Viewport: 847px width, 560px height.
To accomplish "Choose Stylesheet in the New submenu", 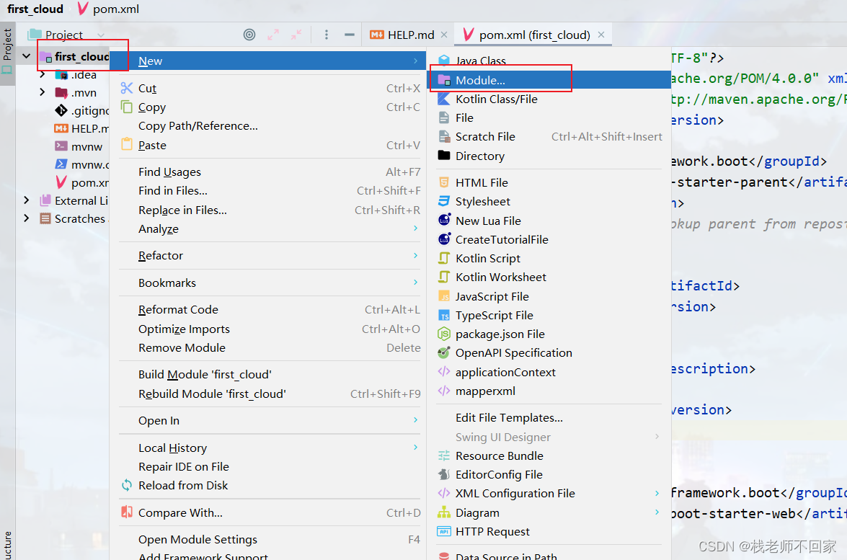I will (549, 201).
